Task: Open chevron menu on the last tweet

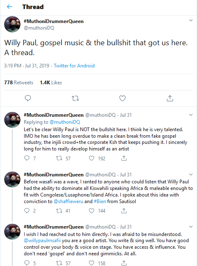Action: pyautogui.click(x=191, y=227)
